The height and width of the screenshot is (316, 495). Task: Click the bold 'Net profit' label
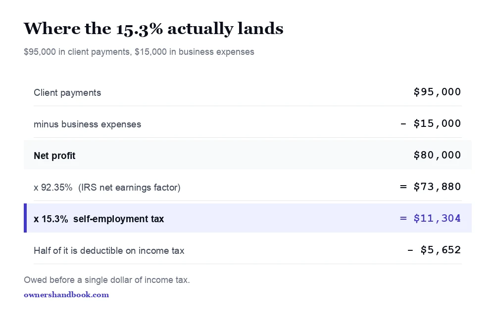[54, 156]
